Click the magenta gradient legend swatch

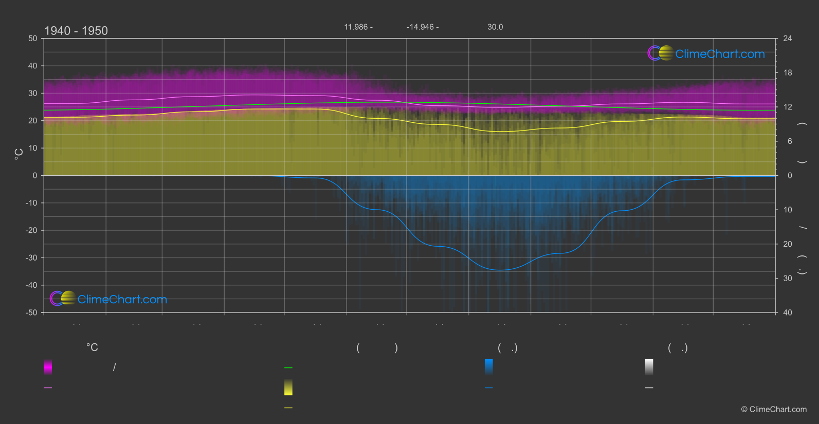pyautogui.click(x=48, y=367)
